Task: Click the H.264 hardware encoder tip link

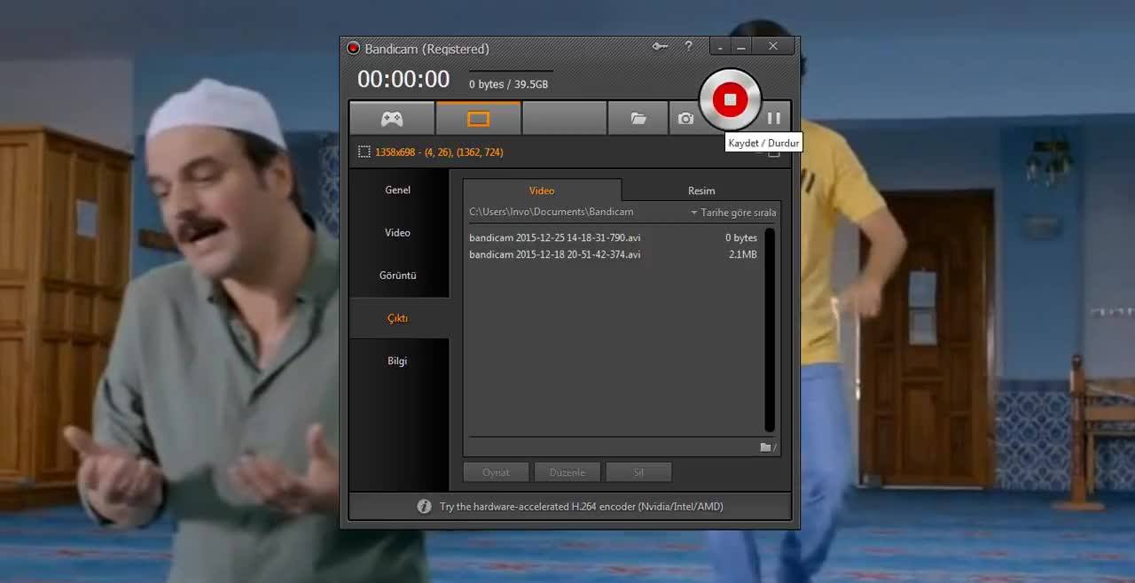Action: [x=581, y=507]
